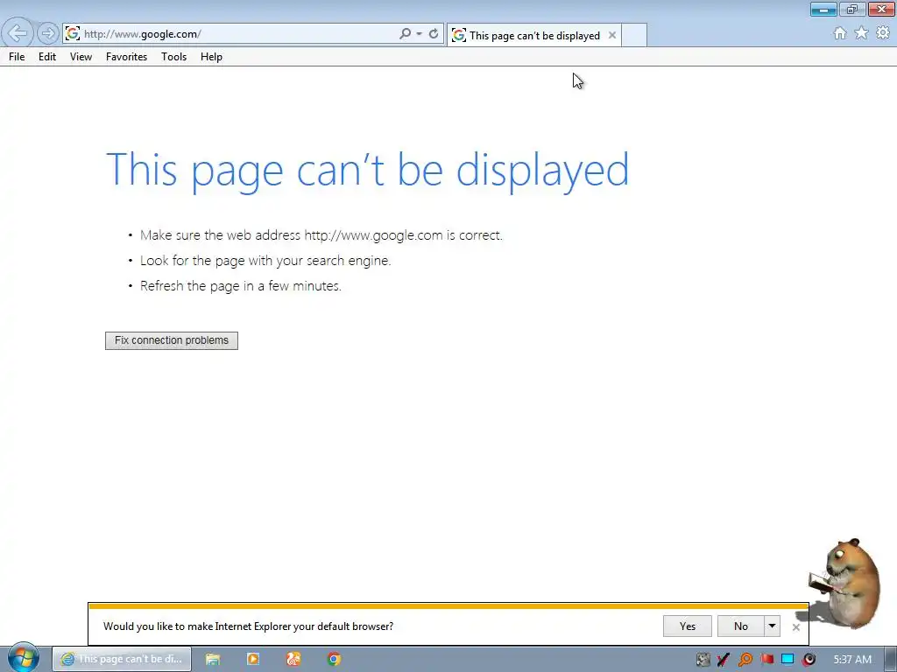Screen dimensions: 897x672
Task: Select the Internet Explorer taskbar button
Action: (122, 659)
